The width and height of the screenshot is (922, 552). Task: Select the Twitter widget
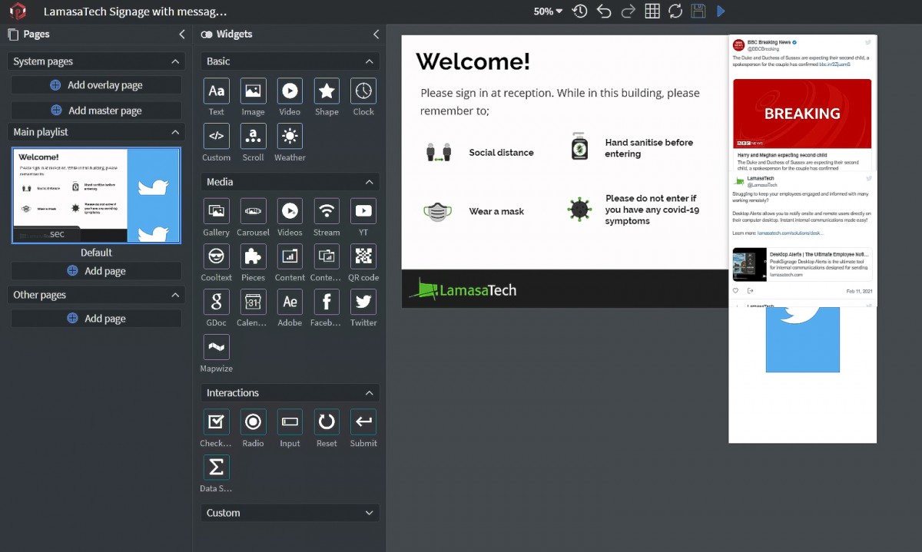[x=363, y=302]
